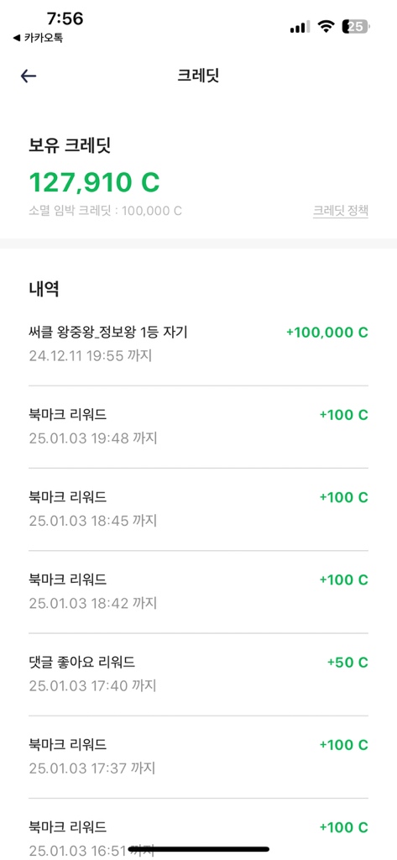The height and width of the screenshot is (860, 397).
Task: Select the 써클 왕중왕_정보왕 1등 자기 entry
Action: click(x=198, y=343)
